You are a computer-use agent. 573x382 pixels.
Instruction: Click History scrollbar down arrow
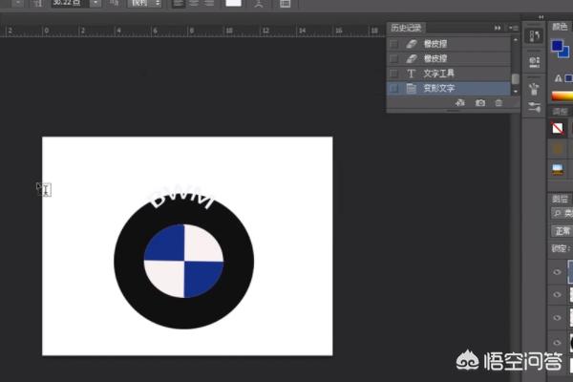point(516,92)
